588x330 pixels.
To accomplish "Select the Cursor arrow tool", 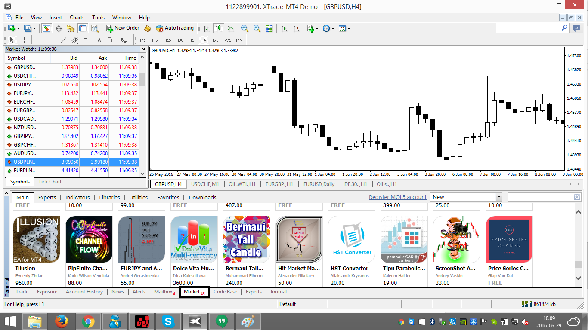I will tap(12, 40).
